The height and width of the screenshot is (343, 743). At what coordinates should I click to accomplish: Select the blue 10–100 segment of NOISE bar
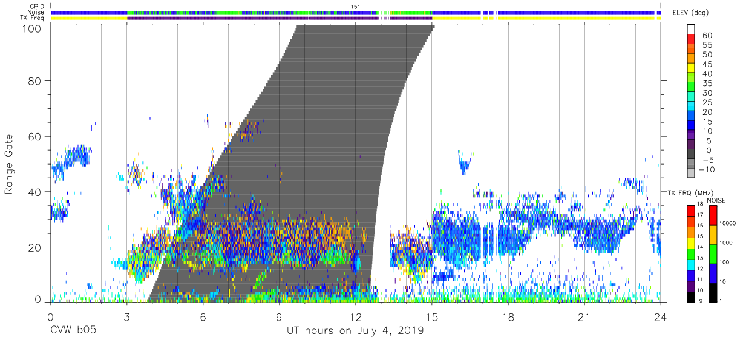click(x=712, y=273)
